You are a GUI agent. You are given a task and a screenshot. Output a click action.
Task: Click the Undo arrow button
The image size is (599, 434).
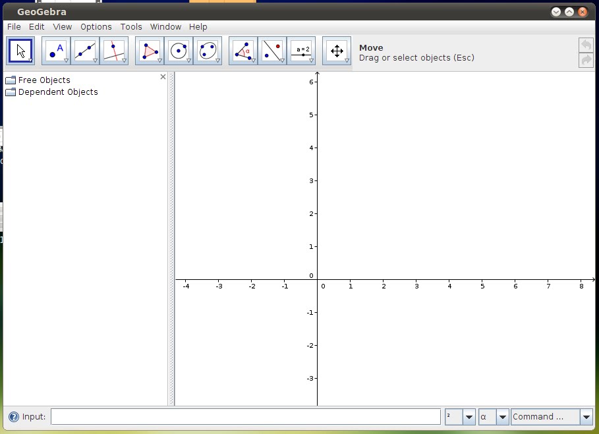(x=586, y=45)
